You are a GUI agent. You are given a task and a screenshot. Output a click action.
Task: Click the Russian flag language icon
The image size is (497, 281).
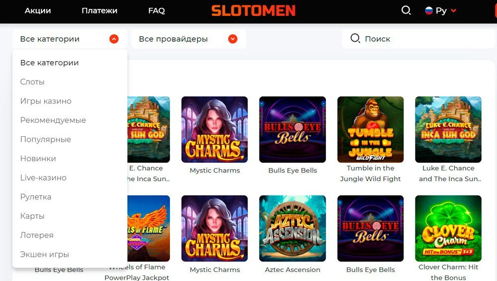coord(429,10)
